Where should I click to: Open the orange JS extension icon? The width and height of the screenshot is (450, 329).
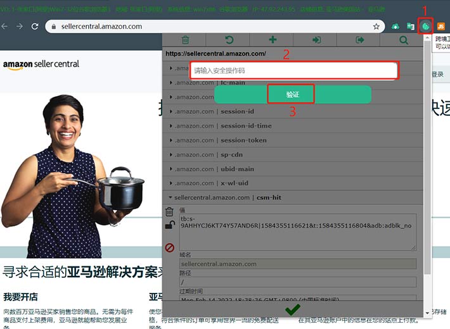click(x=441, y=27)
